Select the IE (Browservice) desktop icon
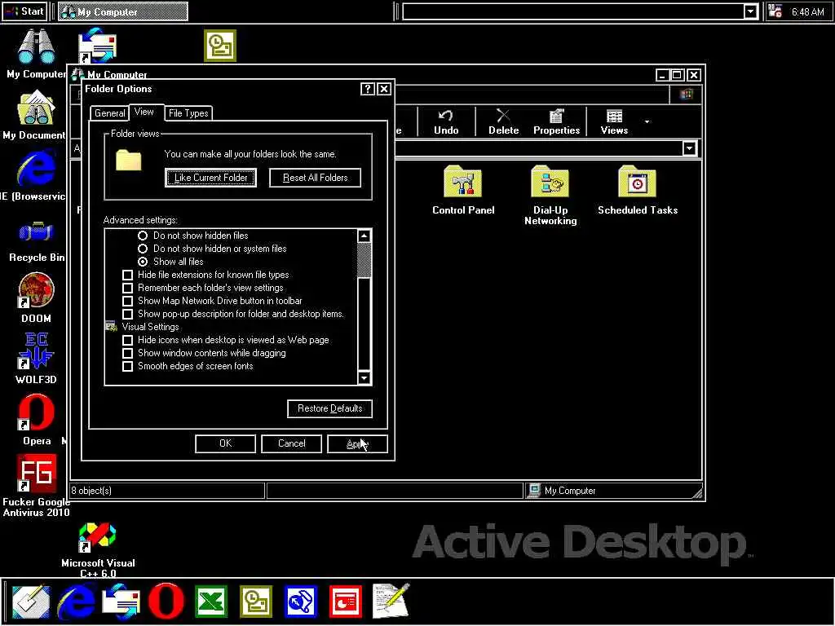The width and height of the screenshot is (835, 626). (x=36, y=170)
